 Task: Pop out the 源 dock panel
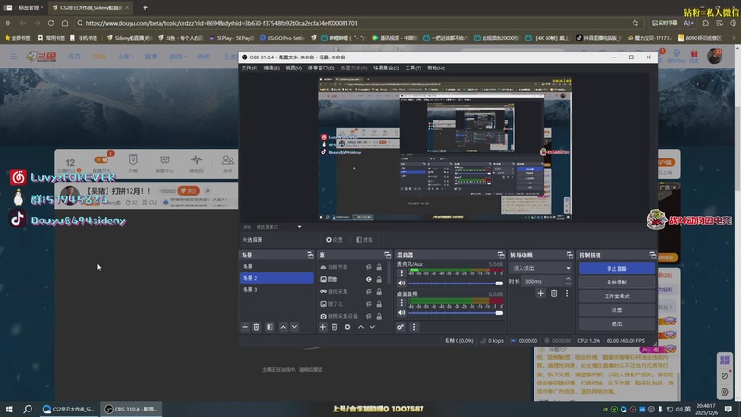coord(387,255)
